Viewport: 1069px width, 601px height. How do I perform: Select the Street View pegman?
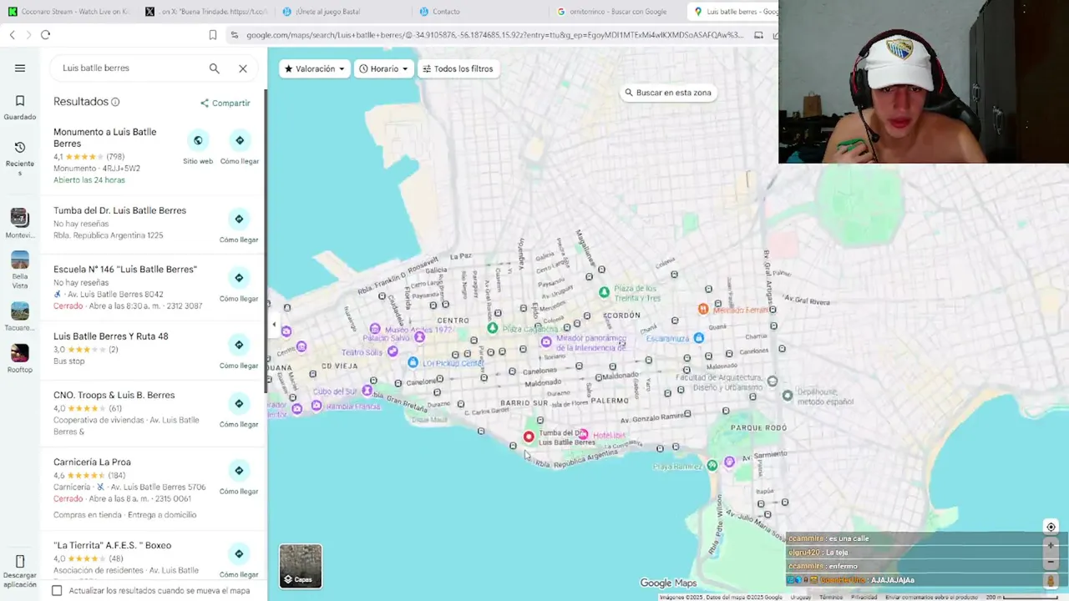[1051, 580]
